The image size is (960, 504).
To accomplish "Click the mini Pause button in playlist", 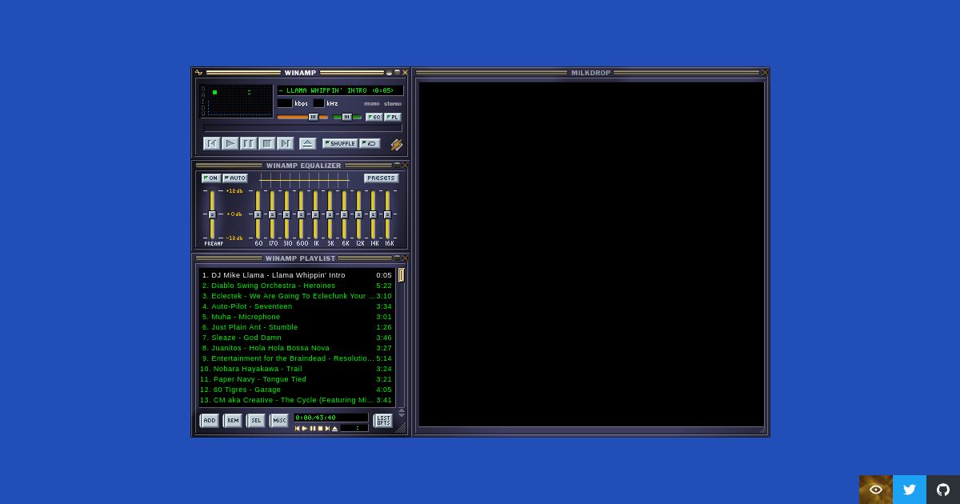I will click(313, 429).
